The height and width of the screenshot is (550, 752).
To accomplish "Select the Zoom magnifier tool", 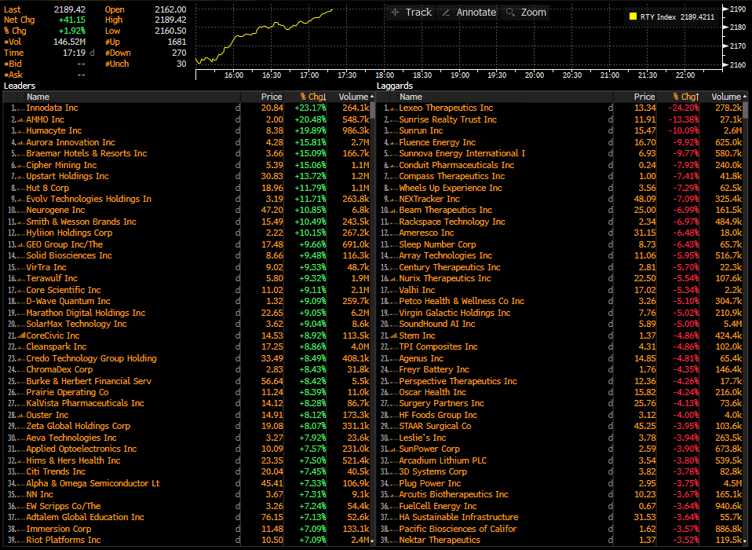I will coord(526,13).
